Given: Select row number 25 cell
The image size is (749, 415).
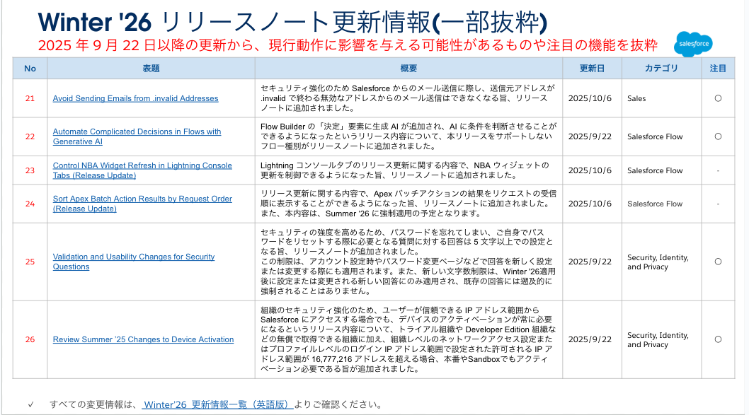Looking at the screenshot, I should tap(30, 262).
